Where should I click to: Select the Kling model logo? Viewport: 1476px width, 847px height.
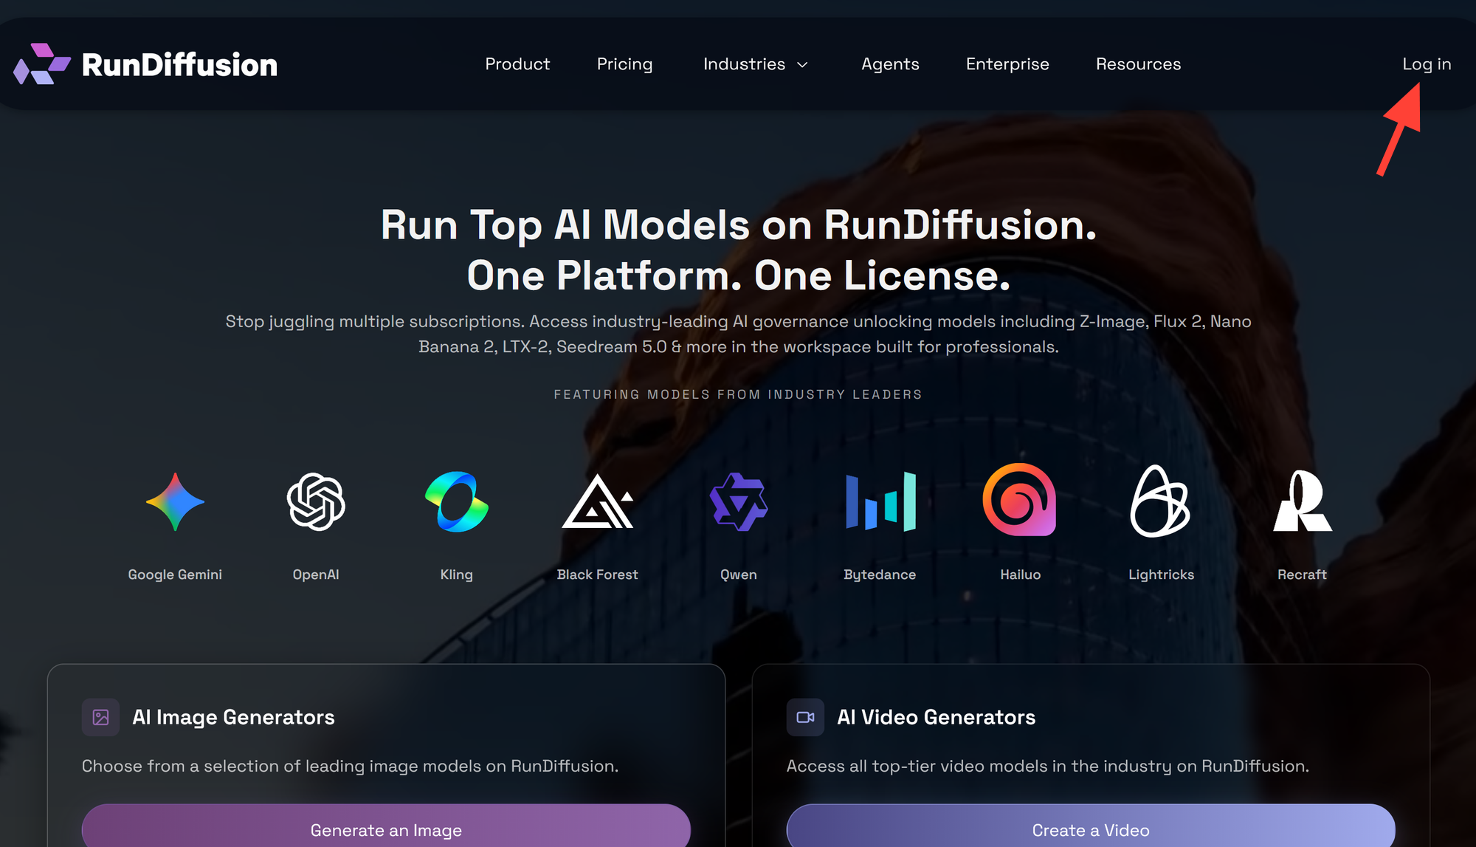457,501
